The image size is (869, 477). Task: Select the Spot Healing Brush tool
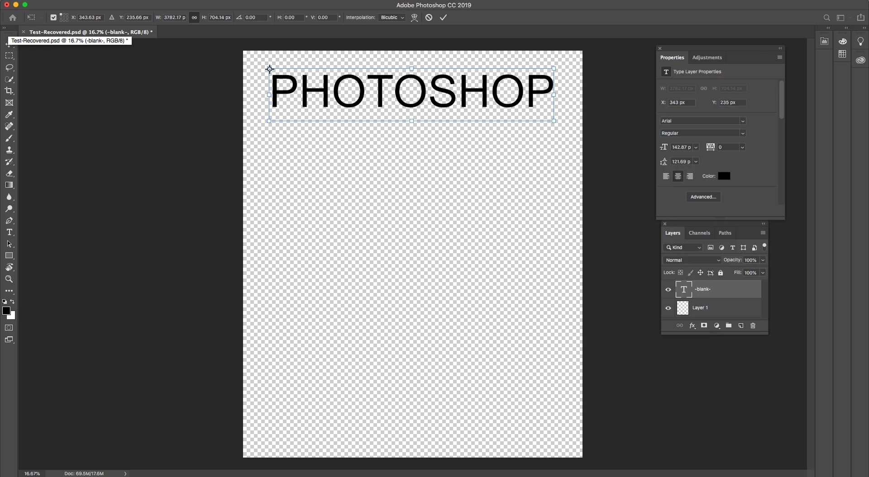click(x=9, y=126)
